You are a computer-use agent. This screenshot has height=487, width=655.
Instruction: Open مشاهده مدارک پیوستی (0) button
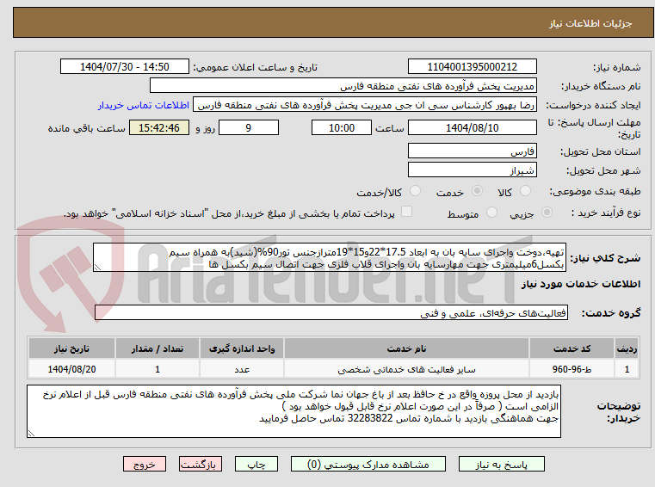tap(368, 465)
